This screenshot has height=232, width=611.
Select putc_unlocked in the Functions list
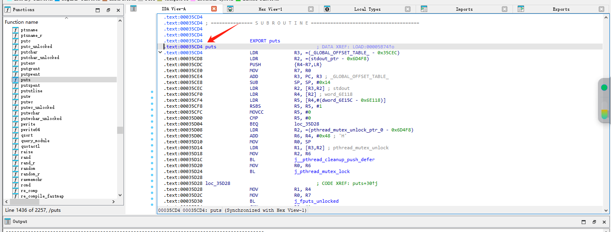36,47
